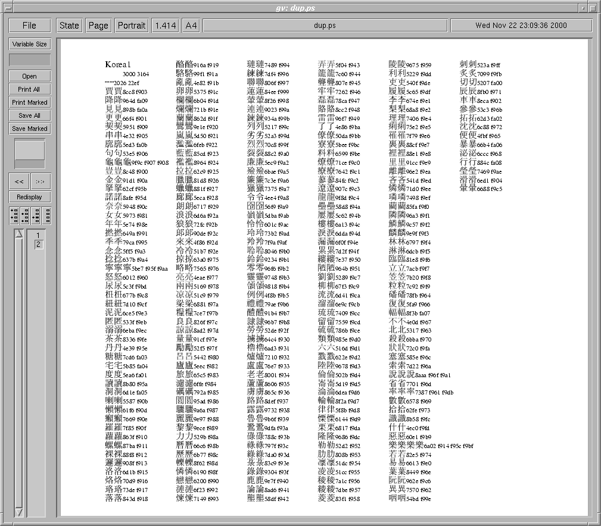The height and width of the screenshot is (526, 601).
Task: Toggle the Variable Size button
Action: click(29, 44)
